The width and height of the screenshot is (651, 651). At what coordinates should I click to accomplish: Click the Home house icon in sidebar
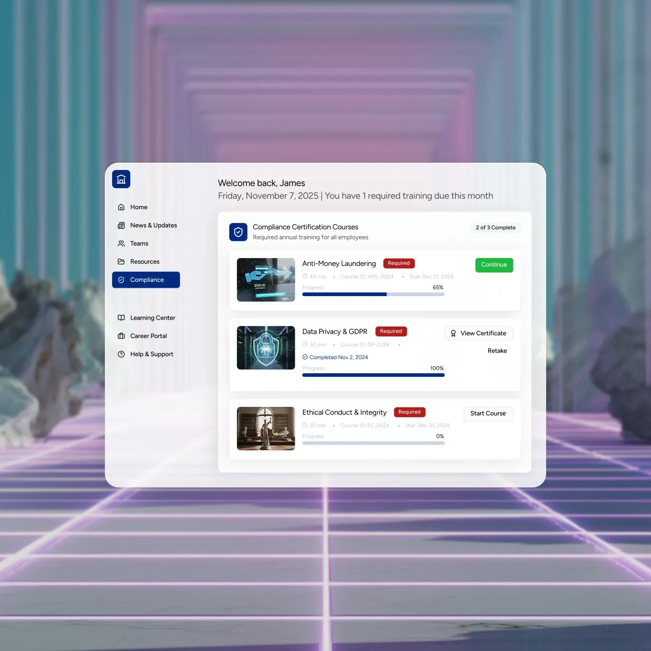coord(121,207)
